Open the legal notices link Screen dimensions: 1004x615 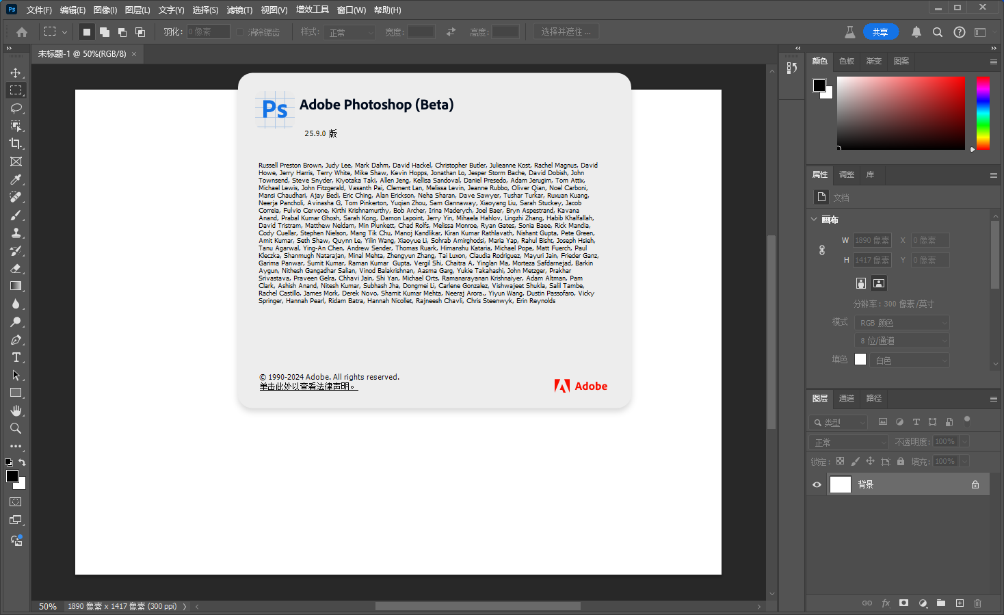tap(308, 387)
